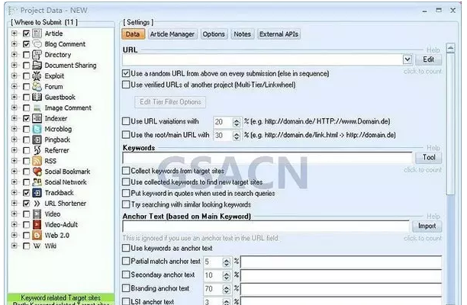Adjust Branding anchor text percentage spinner
This screenshot has width=467, height=305.
(x=227, y=289)
